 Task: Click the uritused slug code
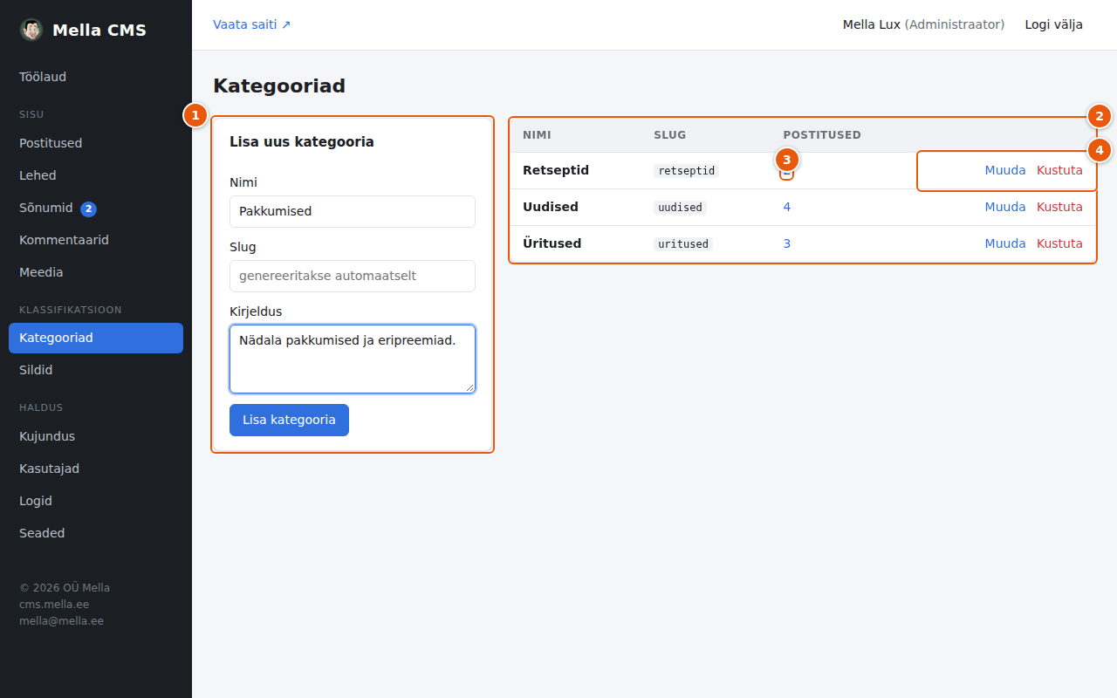tap(683, 244)
